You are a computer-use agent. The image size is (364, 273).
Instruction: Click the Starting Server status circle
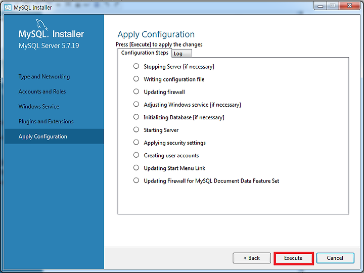tap(136, 129)
